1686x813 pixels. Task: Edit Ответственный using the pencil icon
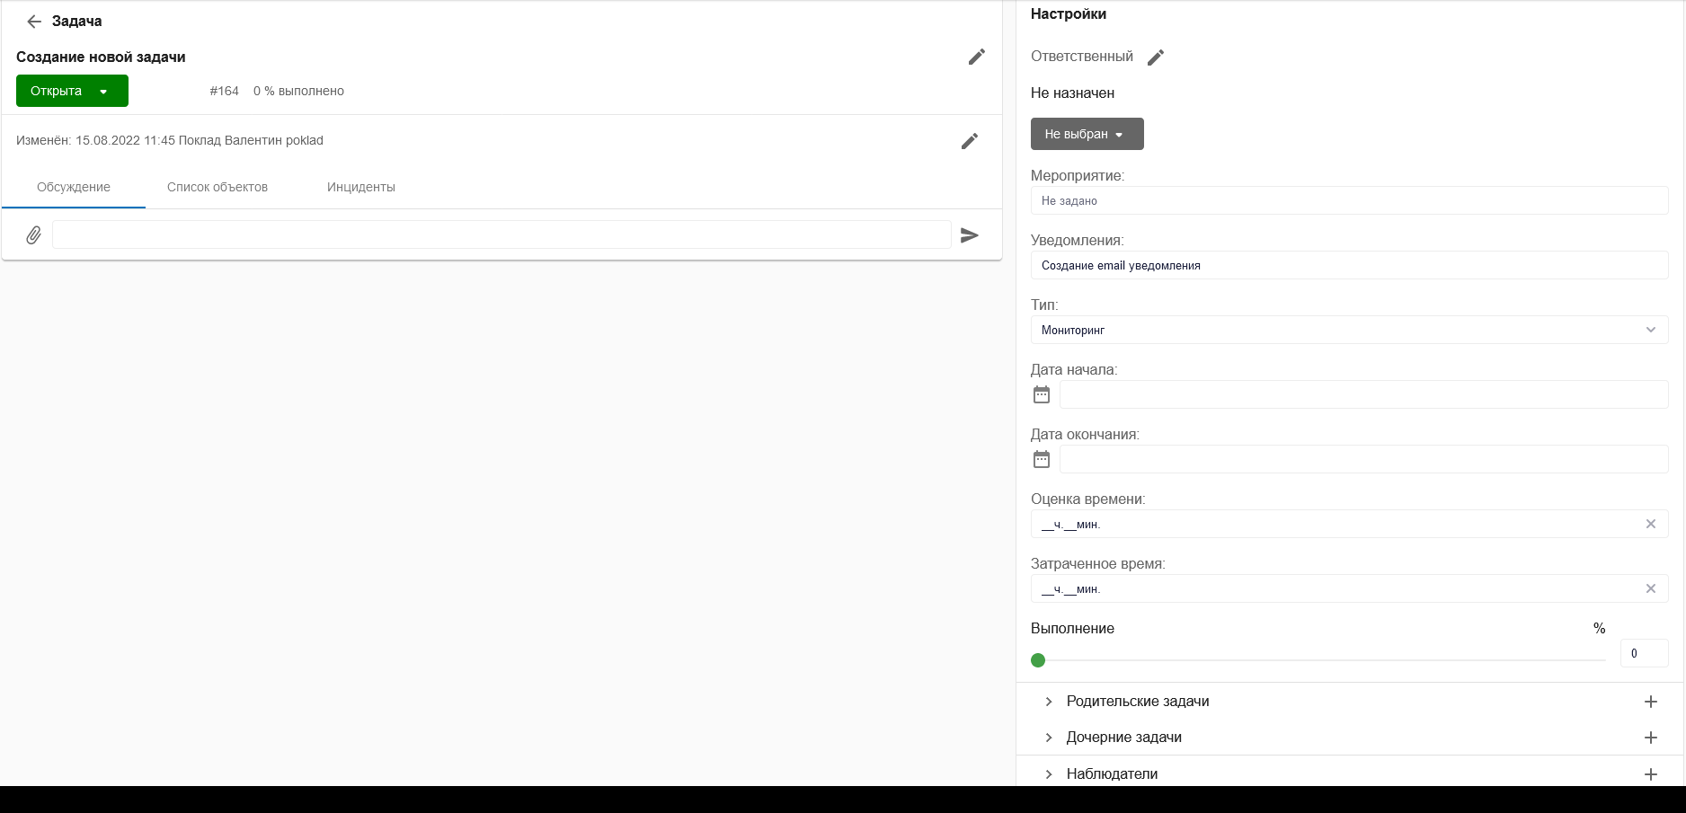point(1155,57)
